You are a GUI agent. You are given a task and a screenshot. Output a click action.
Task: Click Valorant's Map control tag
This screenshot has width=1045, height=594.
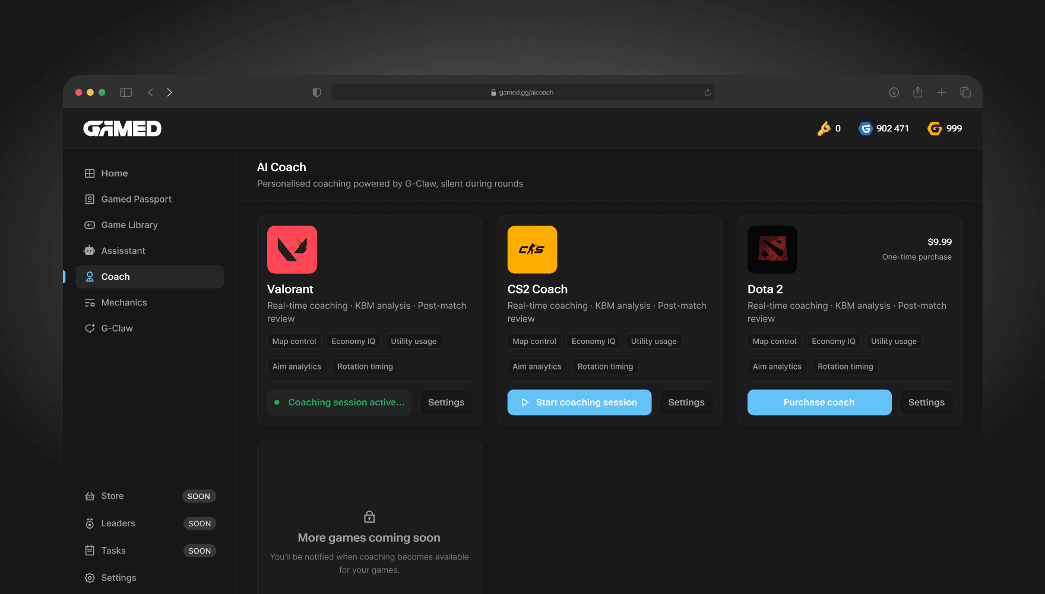pyautogui.click(x=294, y=342)
